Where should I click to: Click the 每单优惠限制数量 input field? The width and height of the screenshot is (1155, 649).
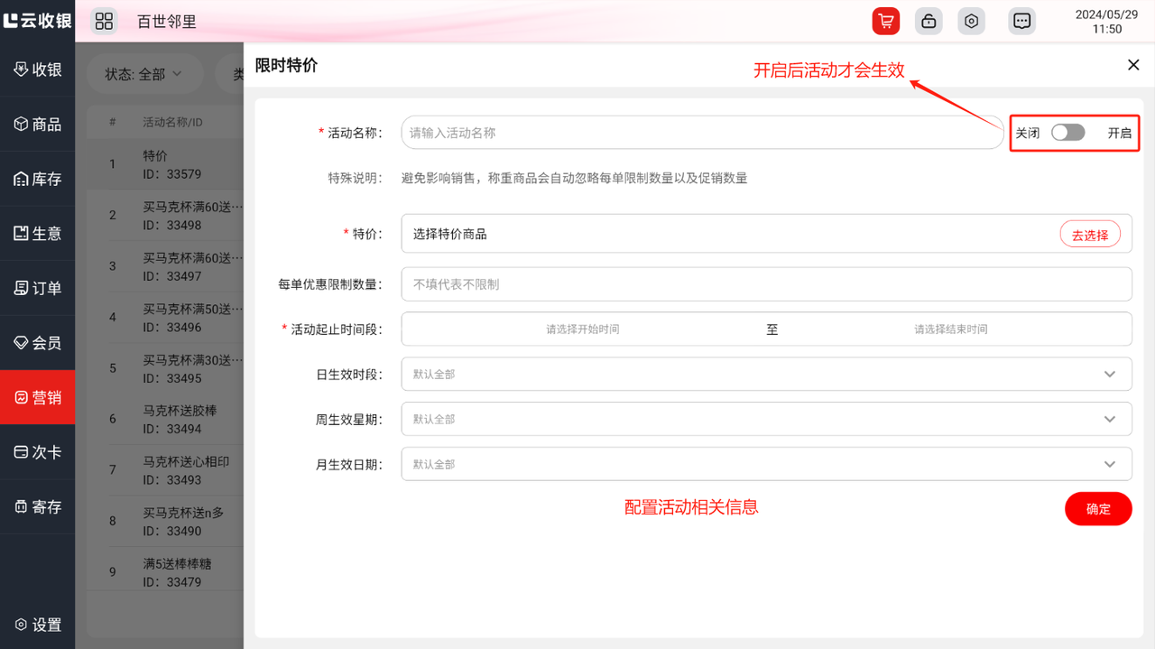coord(766,284)
